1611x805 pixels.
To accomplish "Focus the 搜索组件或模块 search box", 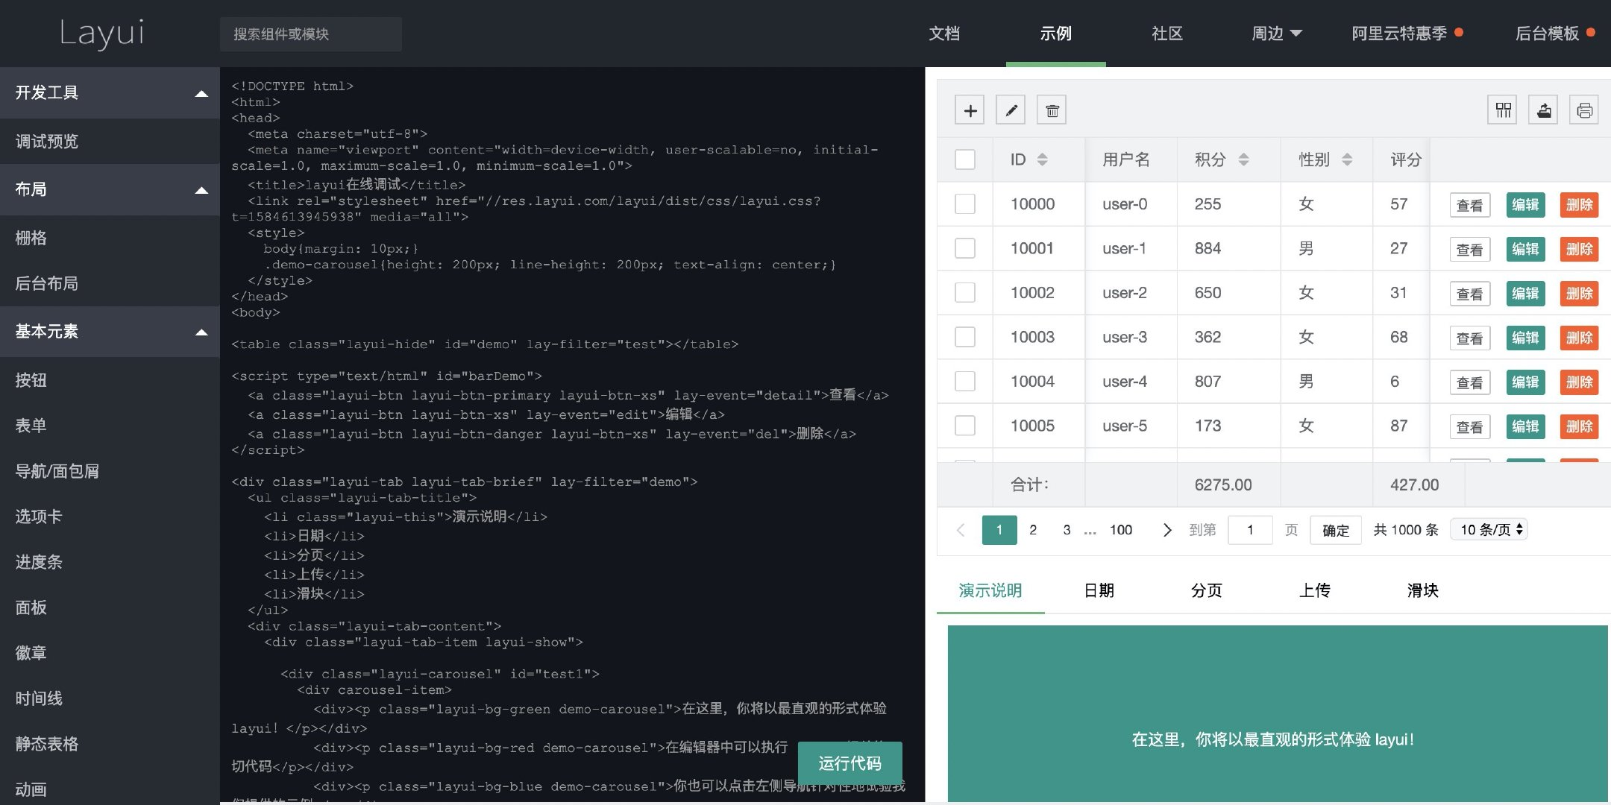I will (311, 34).
